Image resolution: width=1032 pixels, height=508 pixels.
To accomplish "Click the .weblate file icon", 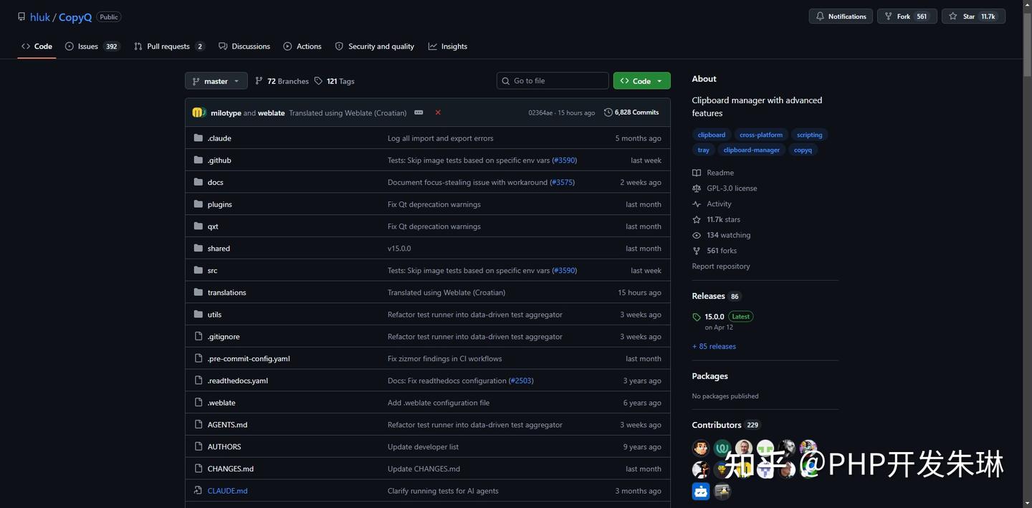I will tap(199, 403).
